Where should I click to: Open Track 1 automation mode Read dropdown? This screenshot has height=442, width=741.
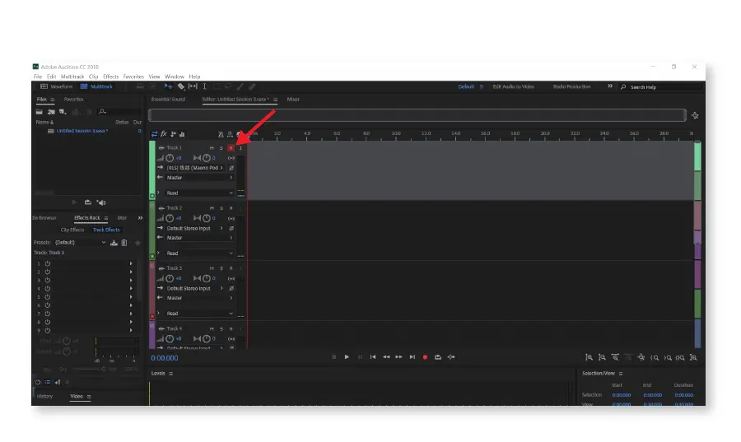pos(199,193)
